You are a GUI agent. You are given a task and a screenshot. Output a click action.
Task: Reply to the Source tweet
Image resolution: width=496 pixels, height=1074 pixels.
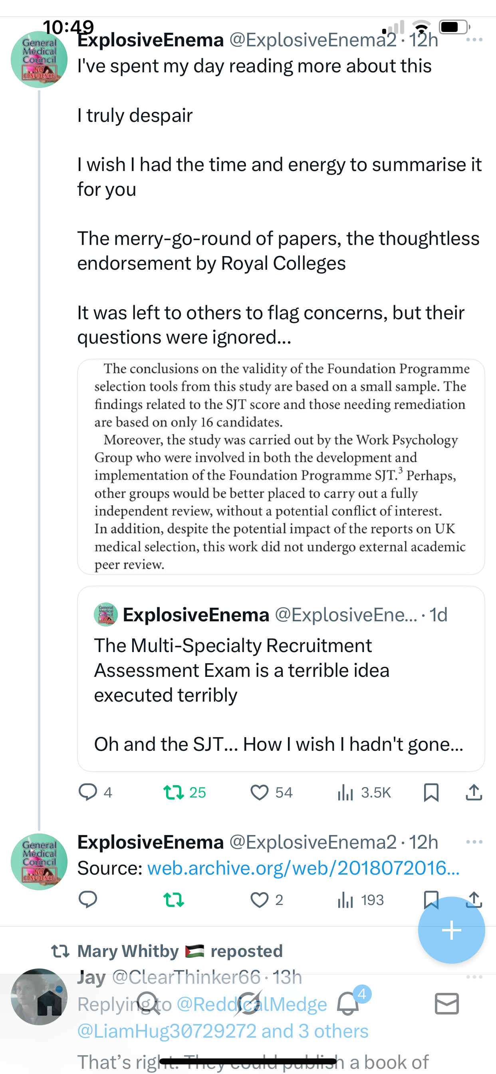tap(88, 900)
